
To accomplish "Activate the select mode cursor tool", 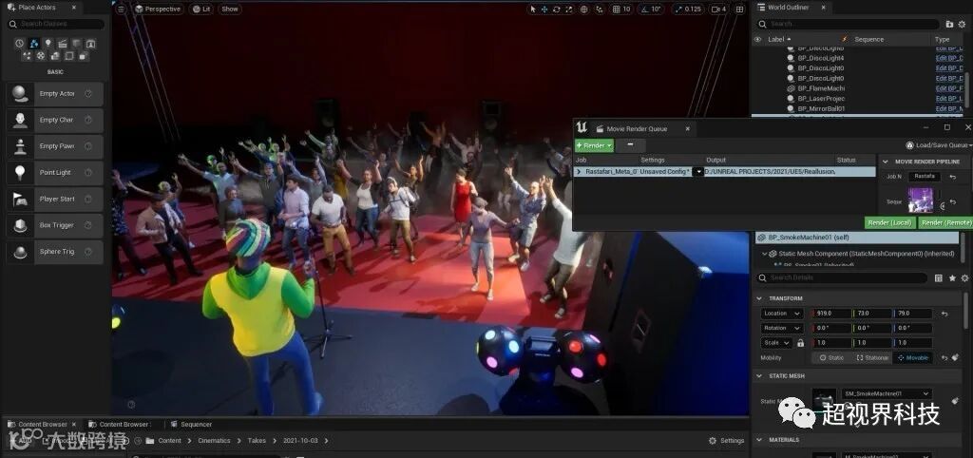I will [x=532, y=10].
